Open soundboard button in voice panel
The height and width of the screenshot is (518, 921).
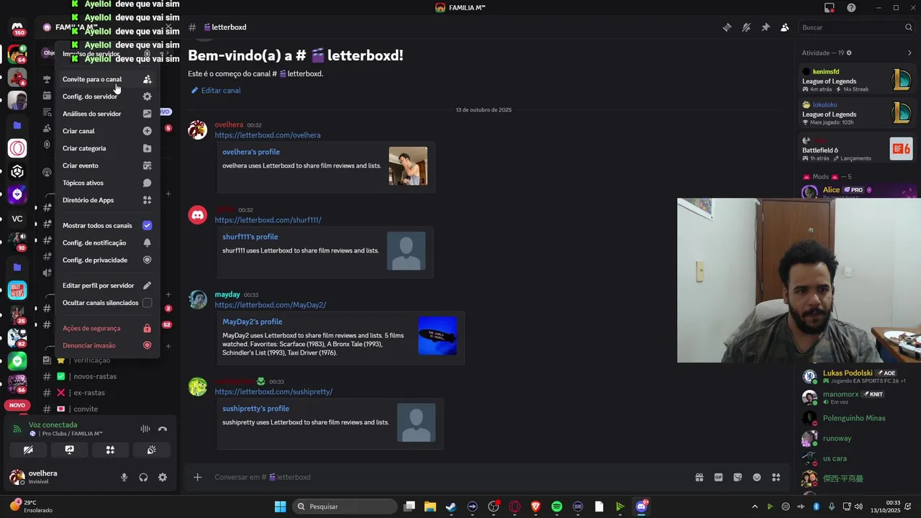151,450
